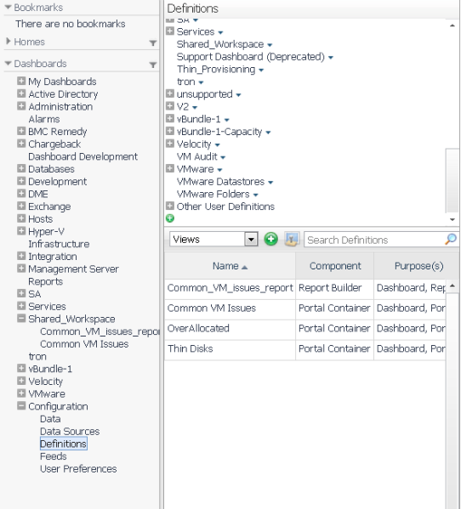
Task: Open dropdown arrow next to Thin_Provisioning module
Action: pyautogui.click(x=261, y=71)
